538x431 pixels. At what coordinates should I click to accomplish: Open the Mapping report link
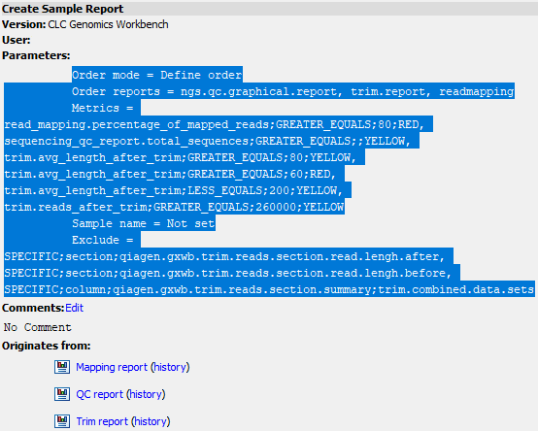click(x=112, y=367)
